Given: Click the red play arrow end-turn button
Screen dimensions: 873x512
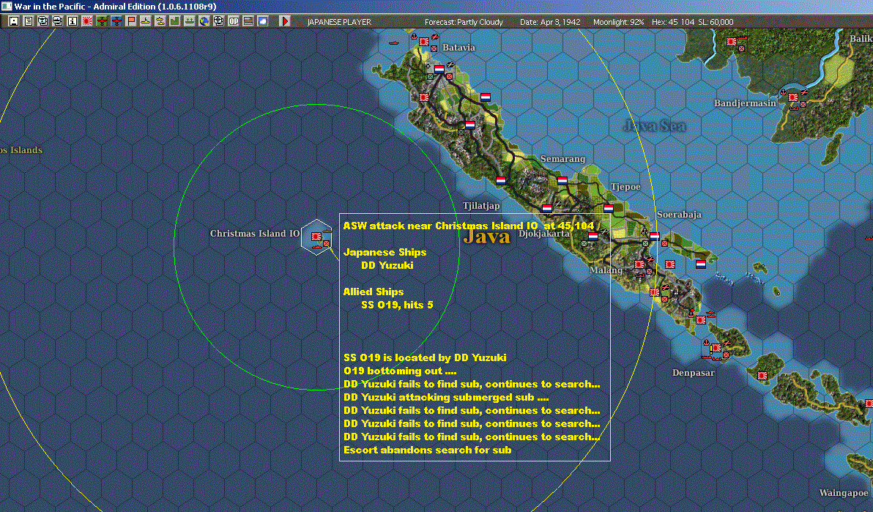Looking at the screenshot, I should tap(284, 21).
